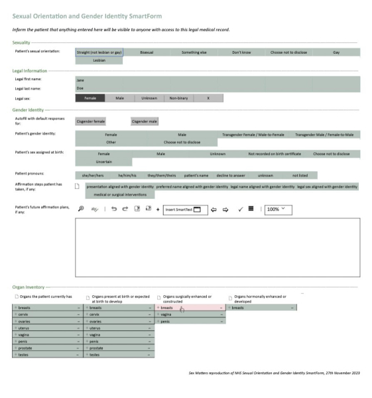Undo the last edit in toolbar

114,209
